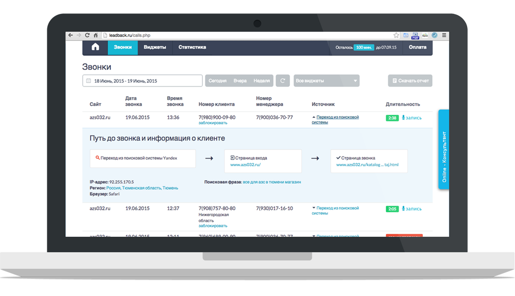Click the 100 мин. remaining minutes badge
Image resolution: width=515 pixels, height=296 pixels.
pyautogui.click(x=364, y=47)
